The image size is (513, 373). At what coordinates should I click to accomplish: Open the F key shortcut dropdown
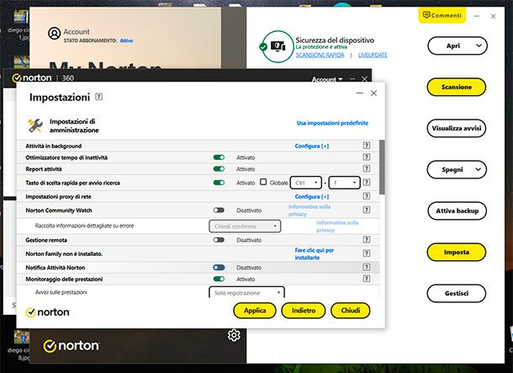point(345,183)
